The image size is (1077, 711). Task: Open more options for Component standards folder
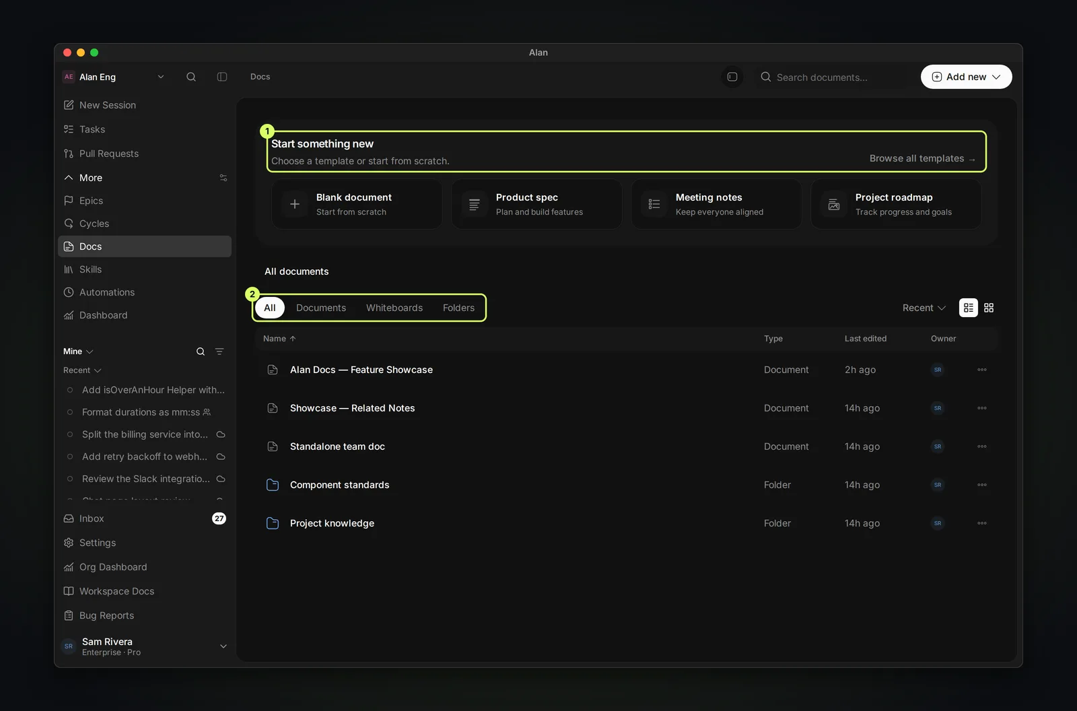coord(982,485)
